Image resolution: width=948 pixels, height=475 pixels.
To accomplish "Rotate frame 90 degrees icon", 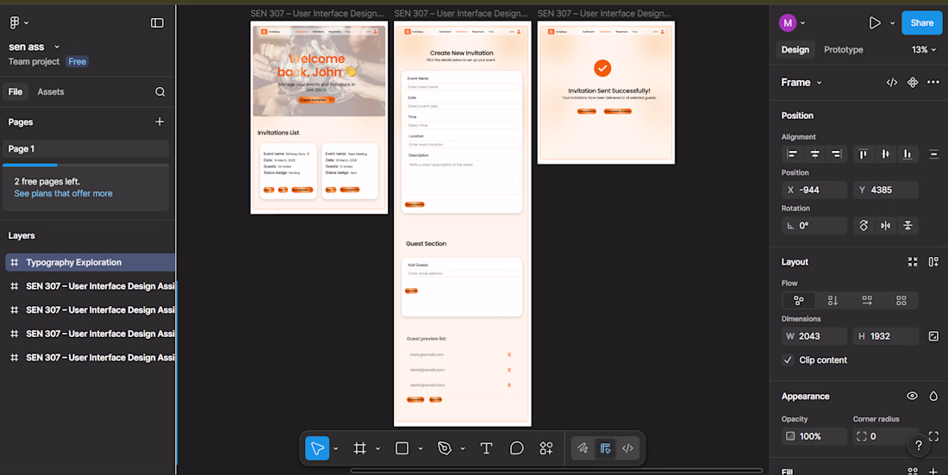I will [x=864, y=226].
